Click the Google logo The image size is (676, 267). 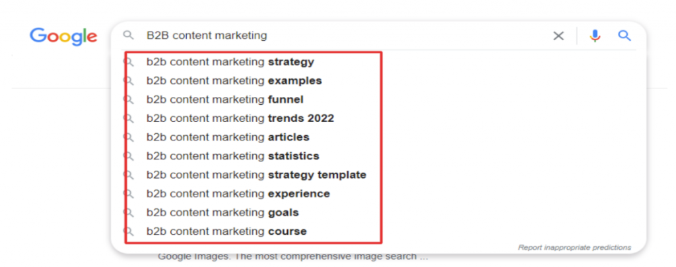63,37
